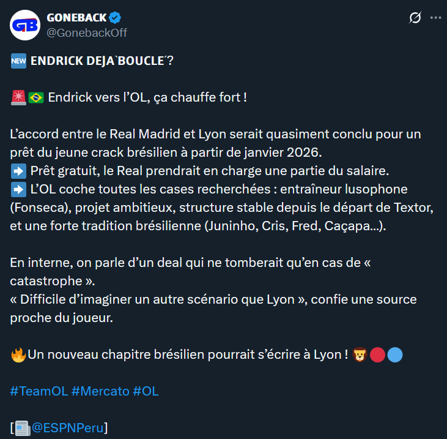Select the #OL hashtag
The height and width of the screenshot is (439, 447).
pos(146,391)
